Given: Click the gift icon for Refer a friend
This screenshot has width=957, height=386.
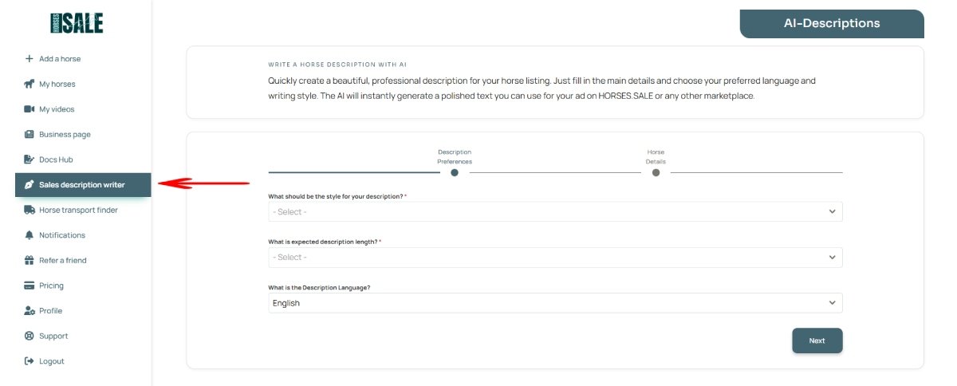Looking at the screenshot, I should [x=30, y=261].
